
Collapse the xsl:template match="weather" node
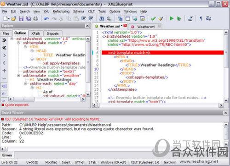pyautogui.click(x=18, y=76)
